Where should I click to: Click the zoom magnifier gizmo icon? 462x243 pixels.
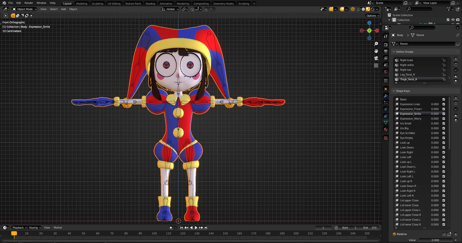(376, 44)
